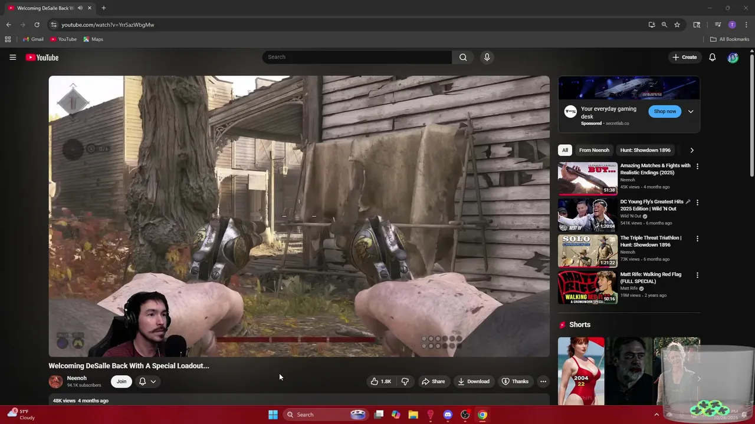Open the weather widget showing 51°F
The width and height of the screenshot is (755, 424).
click(x=21, y=415)
